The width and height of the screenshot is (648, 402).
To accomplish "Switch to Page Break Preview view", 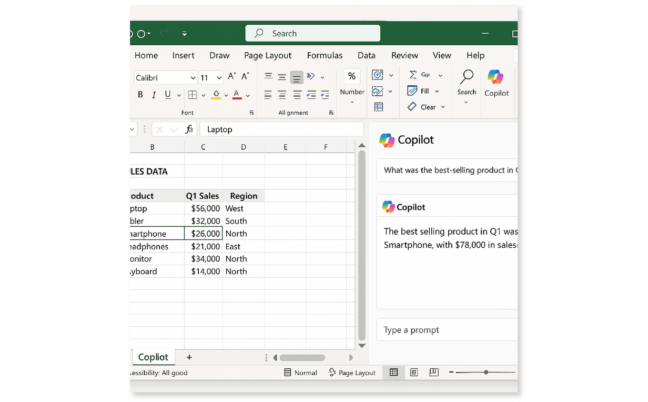I will point(434,373).
